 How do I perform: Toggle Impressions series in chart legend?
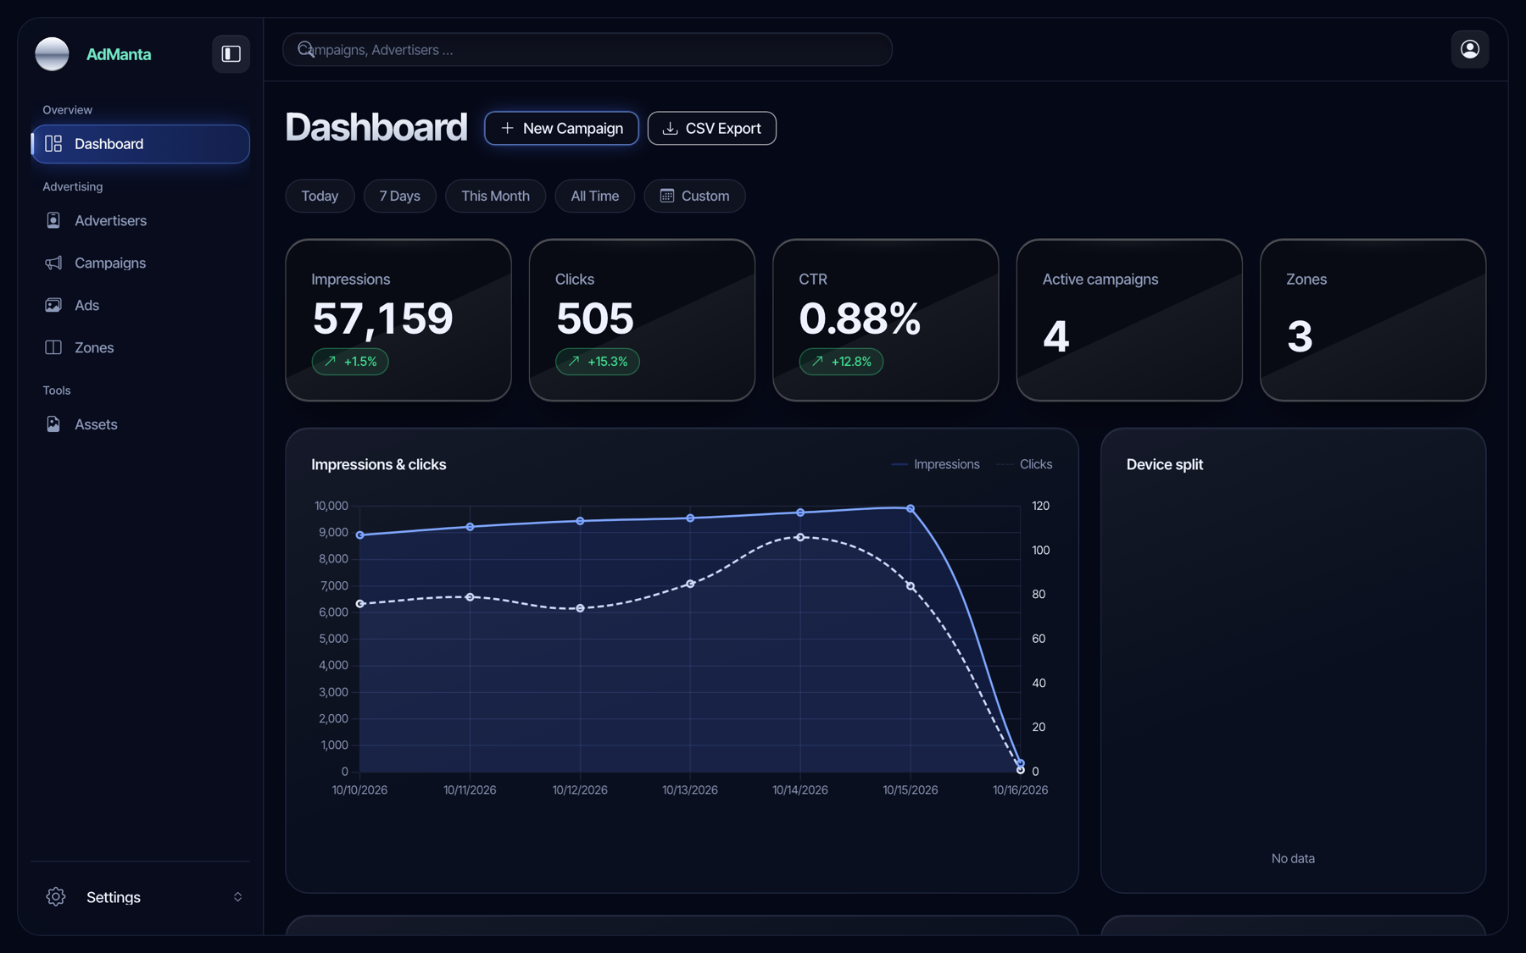pyautogui.click(x=936, y=464)
